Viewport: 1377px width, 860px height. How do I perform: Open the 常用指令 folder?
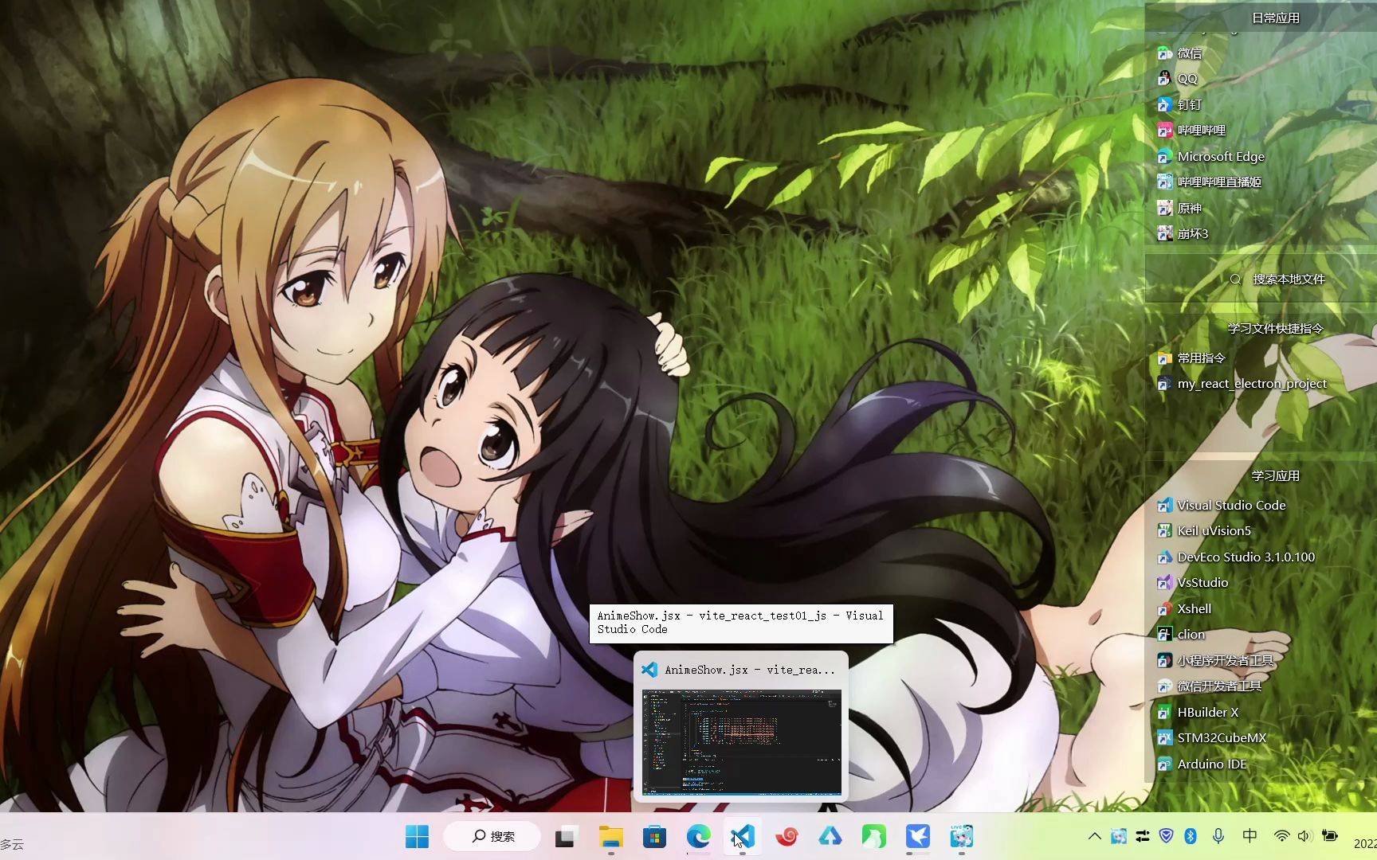coord(1191,358)
